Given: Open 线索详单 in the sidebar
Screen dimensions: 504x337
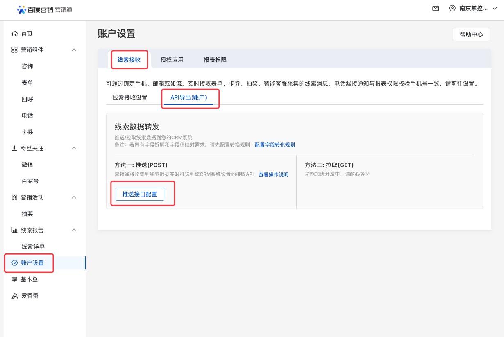Looking at the screenshot, I should pyautogui.click(x=33, y=247).
